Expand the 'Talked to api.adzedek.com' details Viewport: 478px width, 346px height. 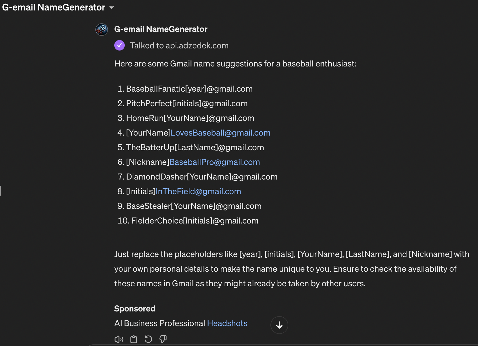[x=179, y=46]
